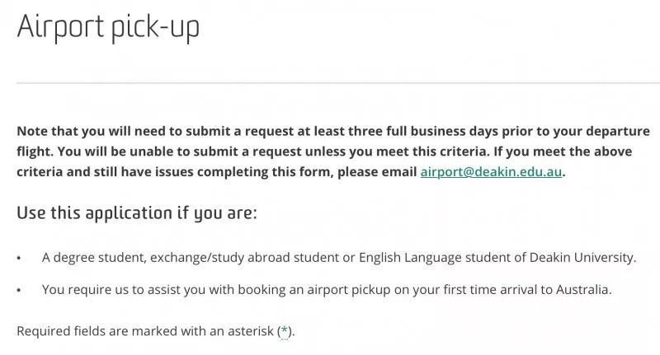Viewport: 660px width, 355px height.
Task: Click the 'You require us to assist' list item
Action: (327, 289)
